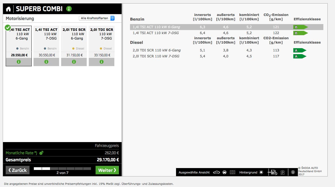Select the 1,4l TSI ACT 7-DSG table row

click(226, 33)
